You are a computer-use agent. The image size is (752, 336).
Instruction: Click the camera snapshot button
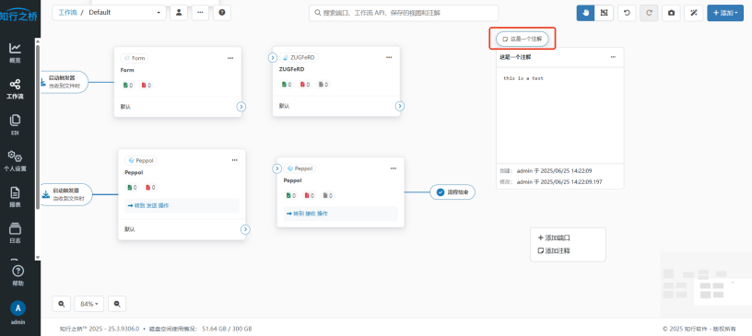(671, 13)
